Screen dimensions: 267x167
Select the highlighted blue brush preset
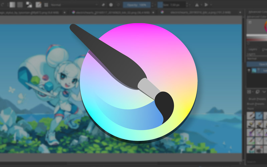(x=259, y=116)
